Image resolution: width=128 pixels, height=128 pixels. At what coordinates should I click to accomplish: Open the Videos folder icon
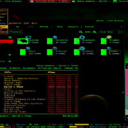tap(104, 52)
